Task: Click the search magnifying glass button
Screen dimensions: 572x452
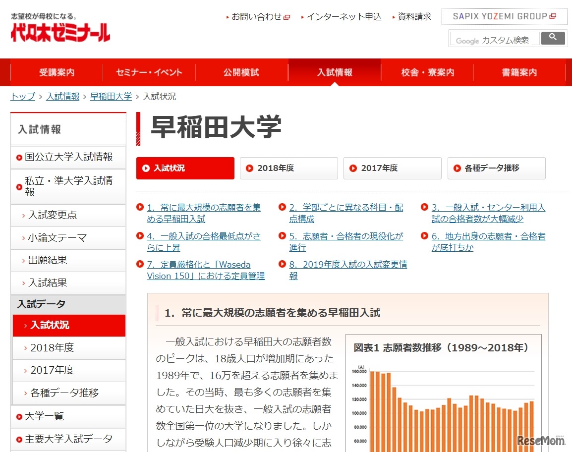Action: 553,38
